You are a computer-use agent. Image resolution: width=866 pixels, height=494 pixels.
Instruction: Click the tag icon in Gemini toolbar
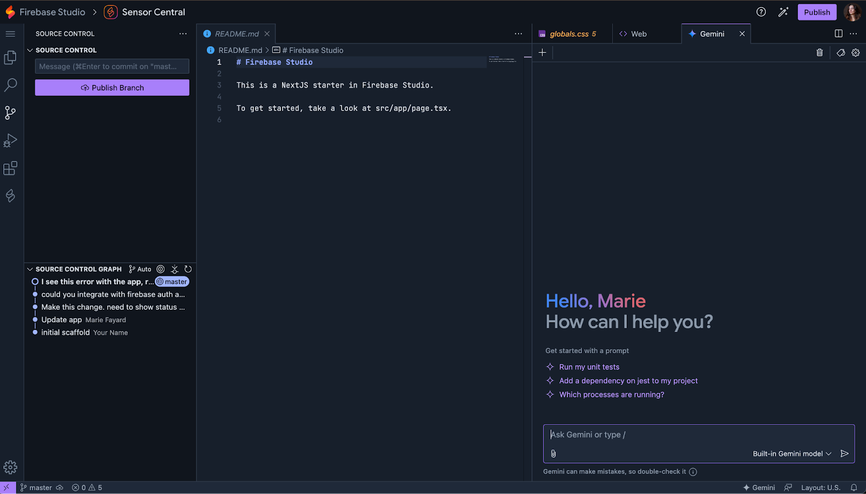[841, 53]
